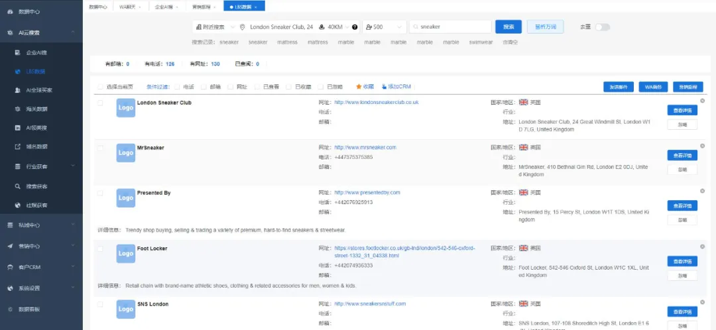
Task: Click the 社媒获客 globe icon
Action: 17,205
